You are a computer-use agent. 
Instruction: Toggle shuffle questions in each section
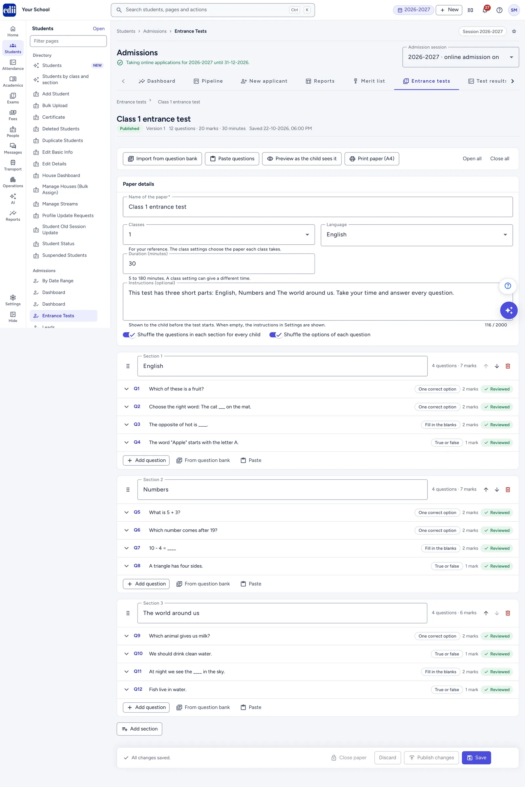point(129,334)
